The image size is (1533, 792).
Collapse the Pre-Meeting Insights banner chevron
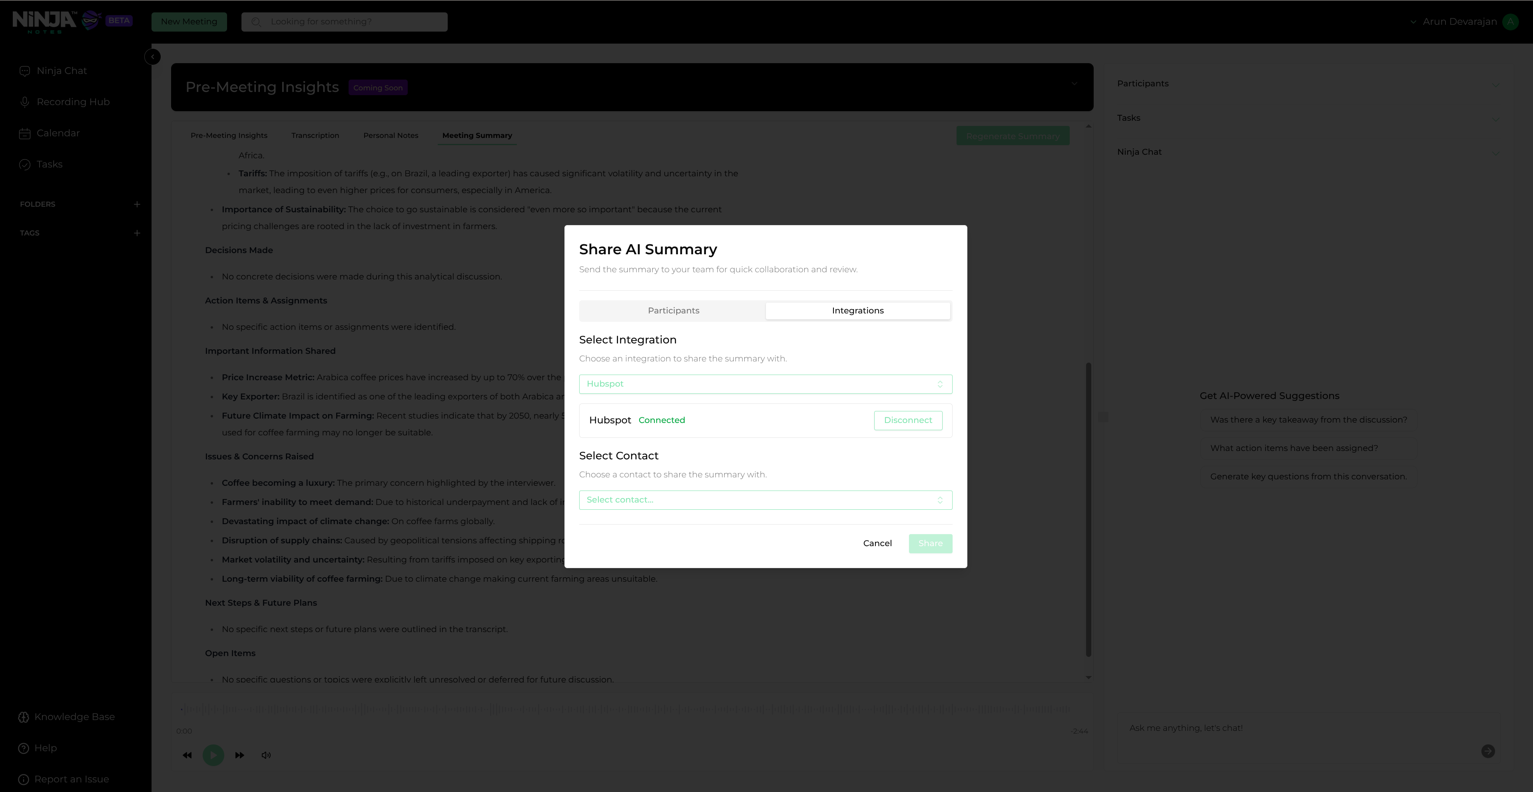(x=1075, y=84)
